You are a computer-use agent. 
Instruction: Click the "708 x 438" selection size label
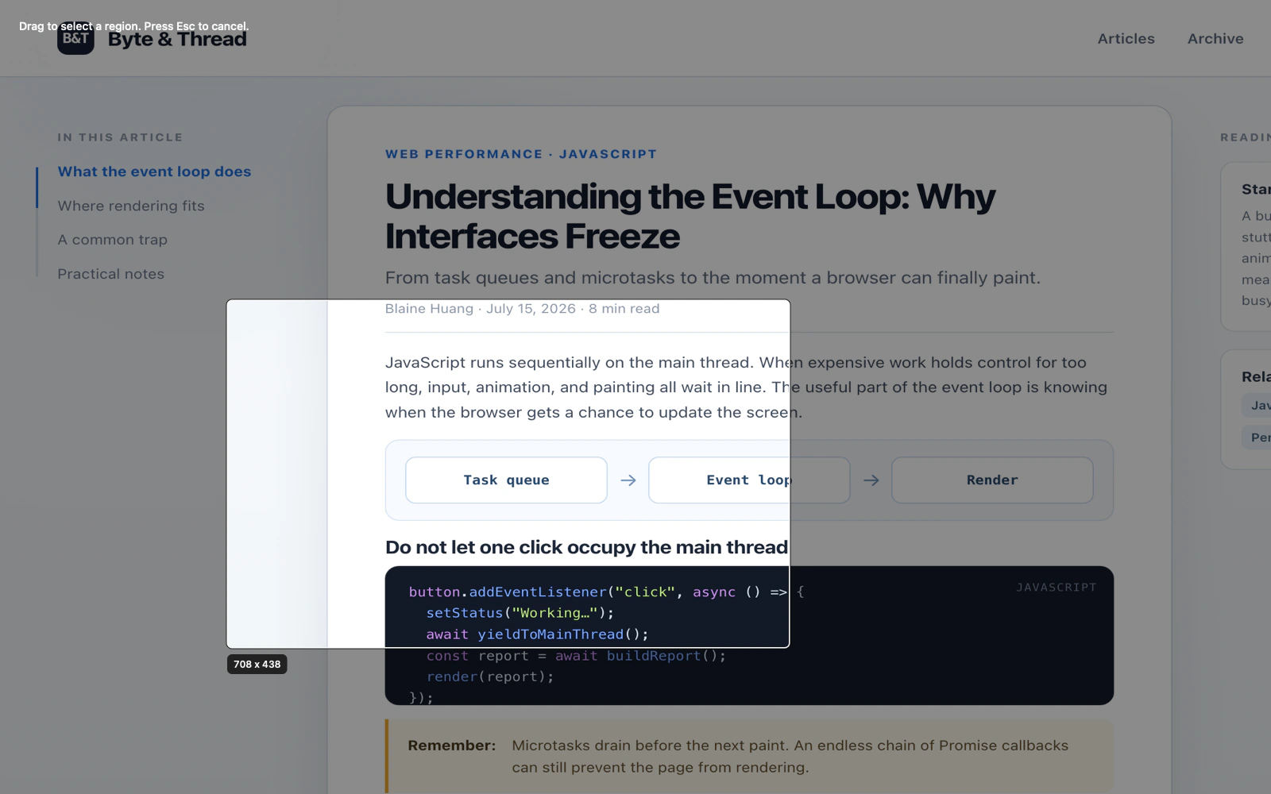(257, 665)
